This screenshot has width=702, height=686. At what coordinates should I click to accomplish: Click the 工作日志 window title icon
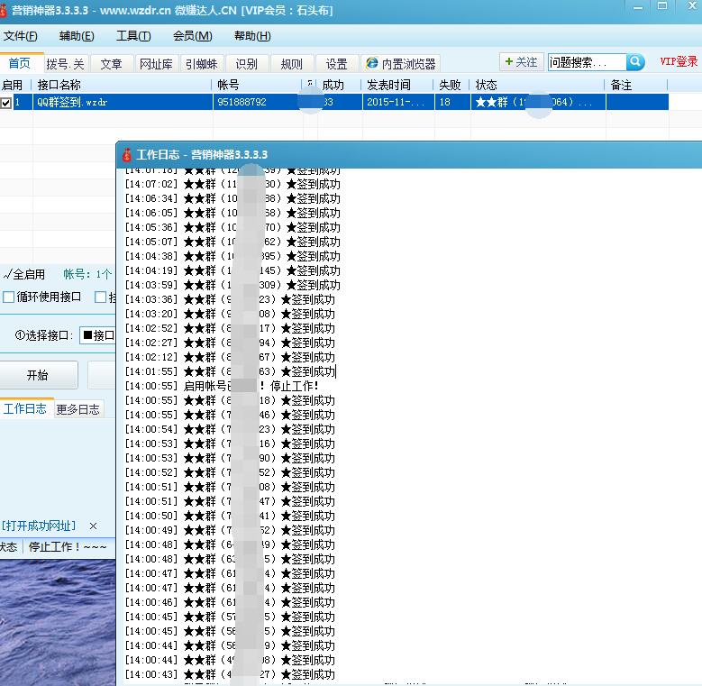pos(127,155)
